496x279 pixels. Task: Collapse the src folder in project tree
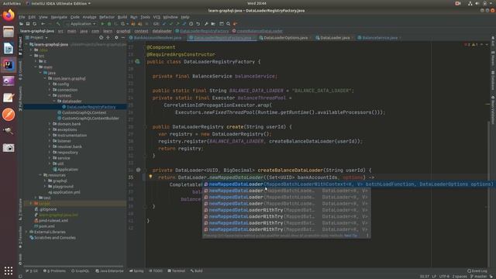31,56
